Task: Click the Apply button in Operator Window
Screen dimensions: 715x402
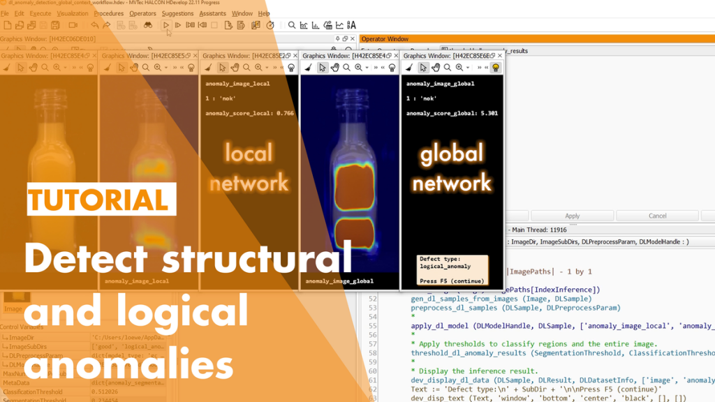Action: pyautogui.click(x=572, y=216)
